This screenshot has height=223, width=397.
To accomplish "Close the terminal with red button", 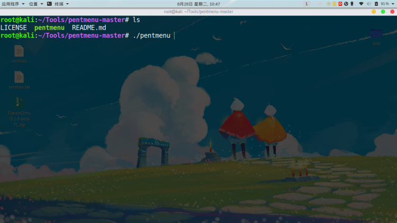I will tap(392, 12).
